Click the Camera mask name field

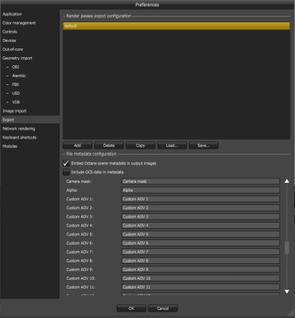200,181
